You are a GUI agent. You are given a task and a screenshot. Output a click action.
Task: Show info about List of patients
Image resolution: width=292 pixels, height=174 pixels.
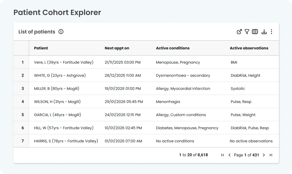(x=61, y=32)
